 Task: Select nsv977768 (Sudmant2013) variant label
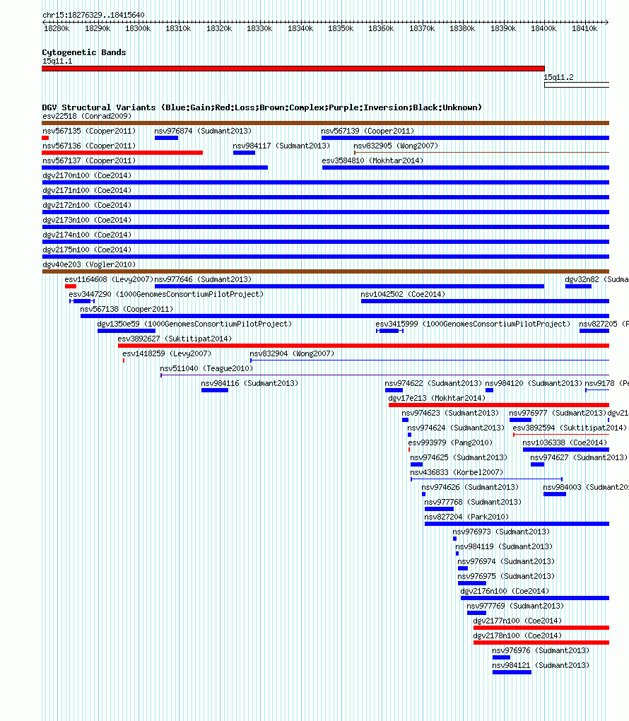(473, 502)
